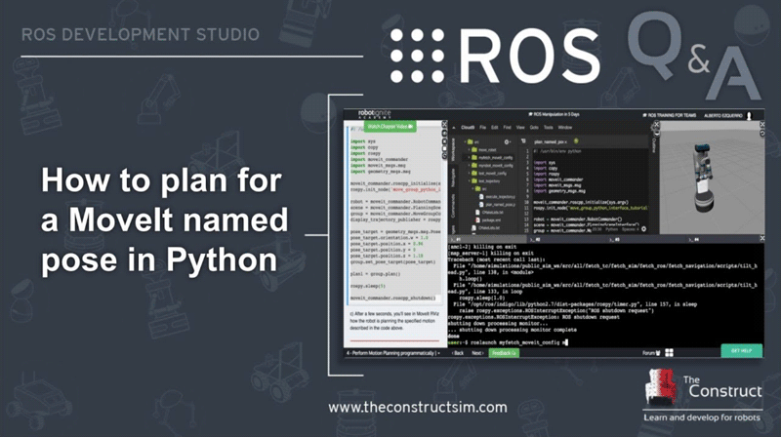Click the ALBERTO EZQUERRO user name
The height and width of the screenshot is (437, 781).
(723, 115)
